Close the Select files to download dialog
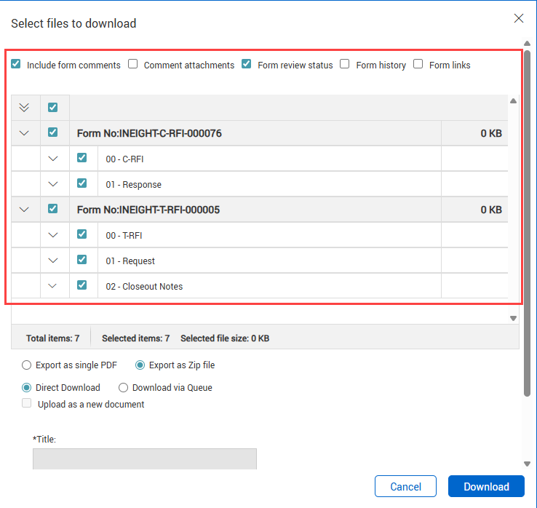This screenshot has height=508, width=537. tap(519, 18)
